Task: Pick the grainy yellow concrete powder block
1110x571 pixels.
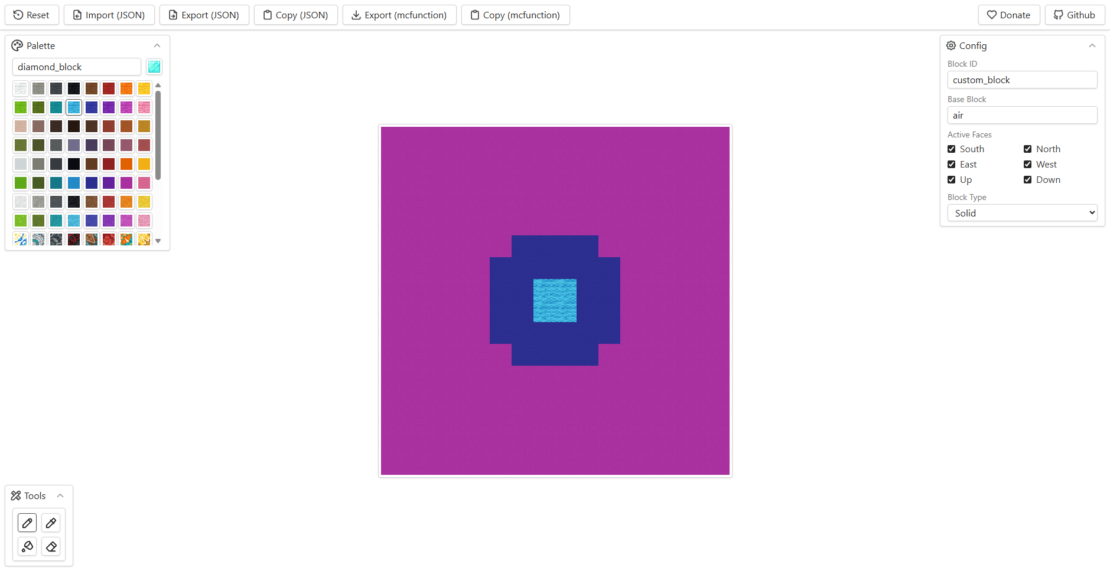Action: (144, 201)
